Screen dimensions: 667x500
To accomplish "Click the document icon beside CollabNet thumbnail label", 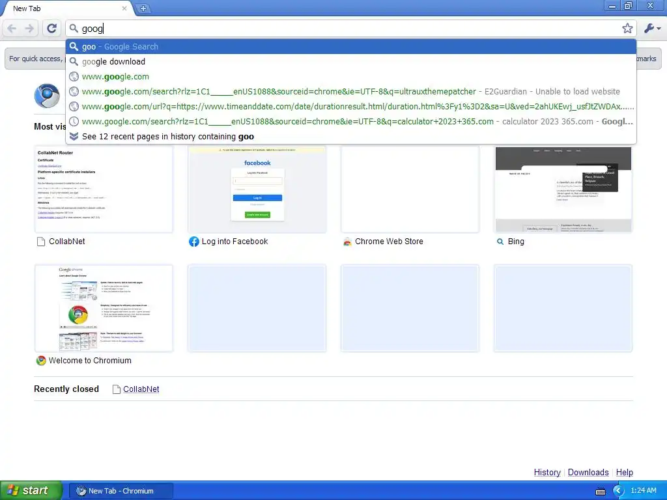I will [41, 242].
